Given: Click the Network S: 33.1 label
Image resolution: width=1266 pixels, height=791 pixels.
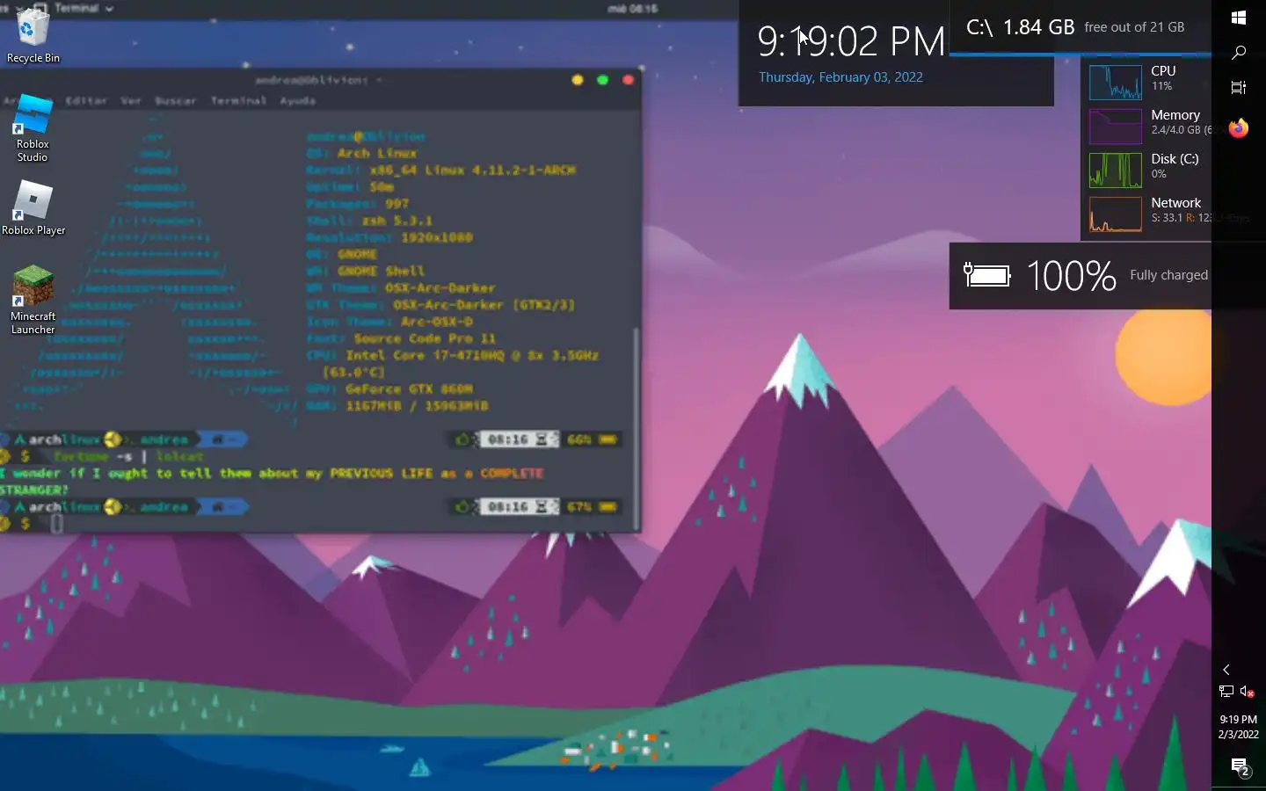Looking at the screenshot, I should [1181, 210].
